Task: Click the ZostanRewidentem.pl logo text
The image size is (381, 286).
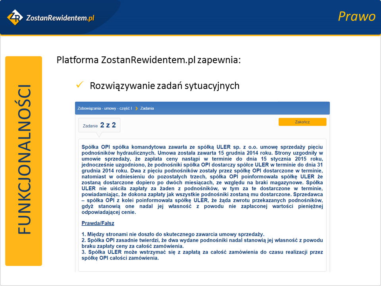Action: coord(60,17)
